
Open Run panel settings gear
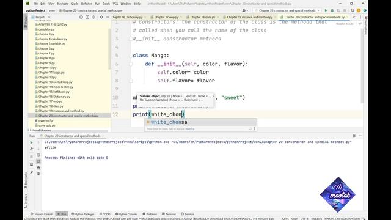click(354, 136)
